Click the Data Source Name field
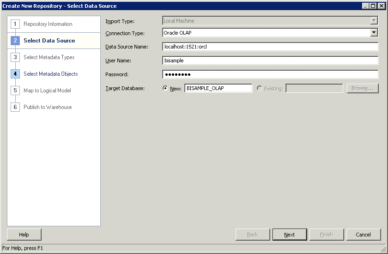The width and height of the screenshot is (388, 254). pyautogui.click(x=270, y=47)
